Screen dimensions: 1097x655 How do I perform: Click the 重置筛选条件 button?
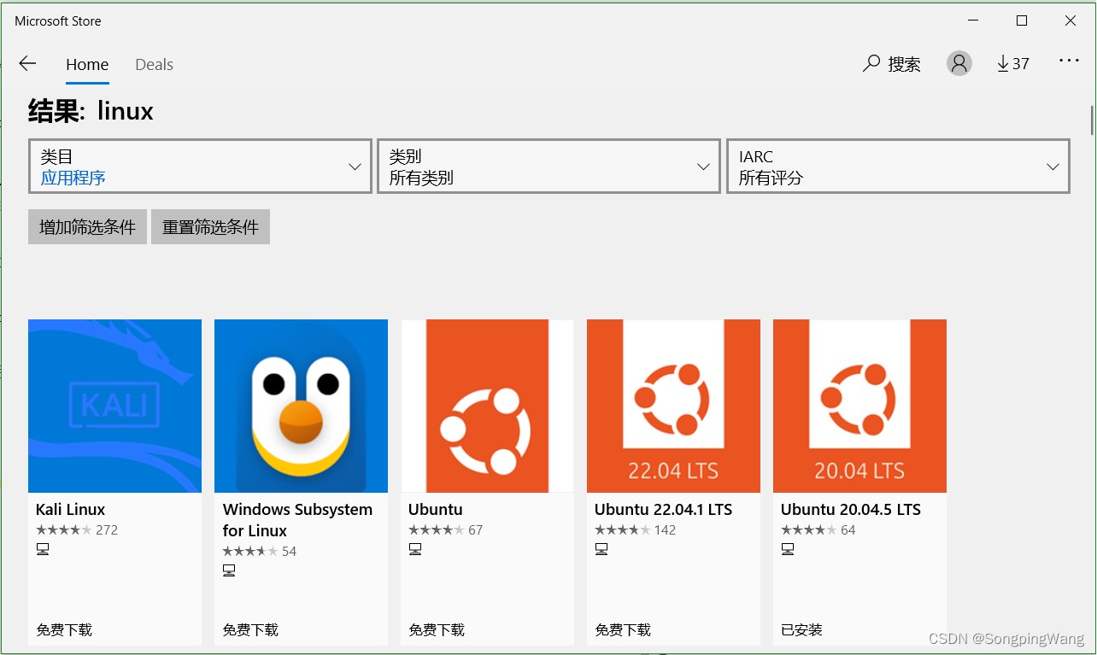[x=210, y=227]
